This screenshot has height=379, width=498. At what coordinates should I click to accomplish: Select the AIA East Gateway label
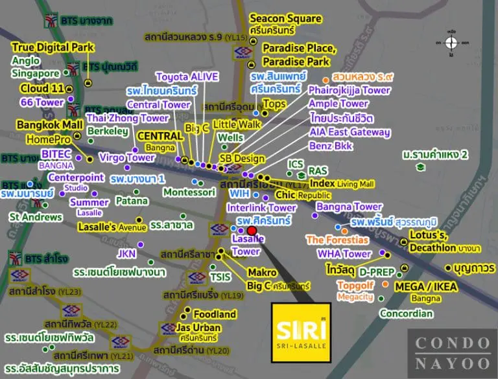click(350, 132)
